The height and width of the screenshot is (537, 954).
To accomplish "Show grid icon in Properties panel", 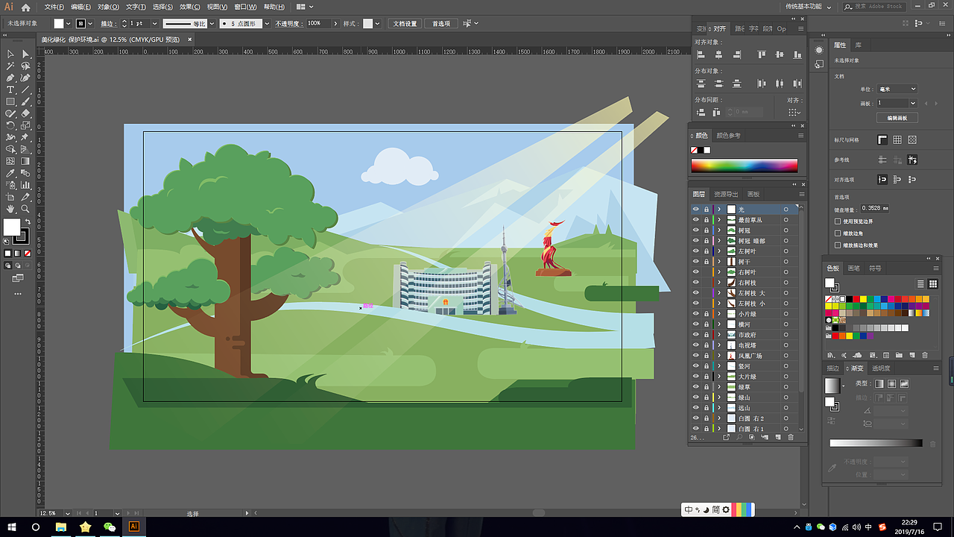I will click(897, 139).
